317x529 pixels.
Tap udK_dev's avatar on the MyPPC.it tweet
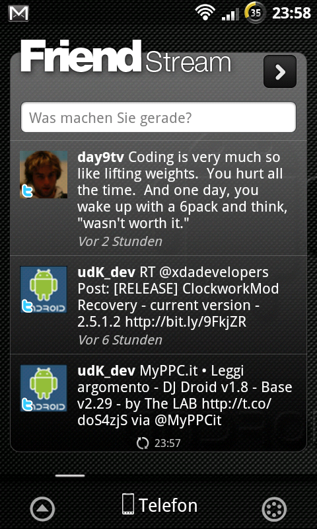pyautogui.click(x=44, y=388)
